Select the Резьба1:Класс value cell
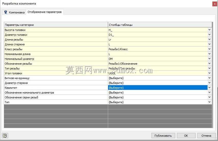 click(158, 49)
